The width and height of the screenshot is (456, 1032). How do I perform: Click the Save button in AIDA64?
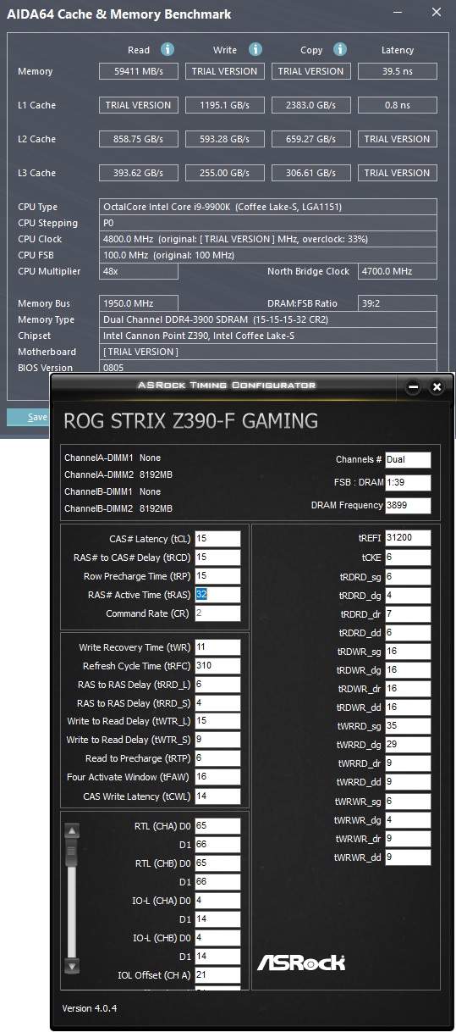(x=29, y=417)
